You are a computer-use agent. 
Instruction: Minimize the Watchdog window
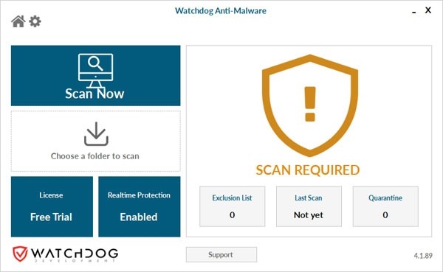(x=414, y=11)
